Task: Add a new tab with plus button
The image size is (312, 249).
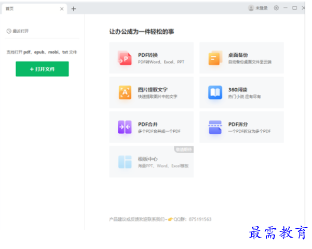Action: (74, 9)
